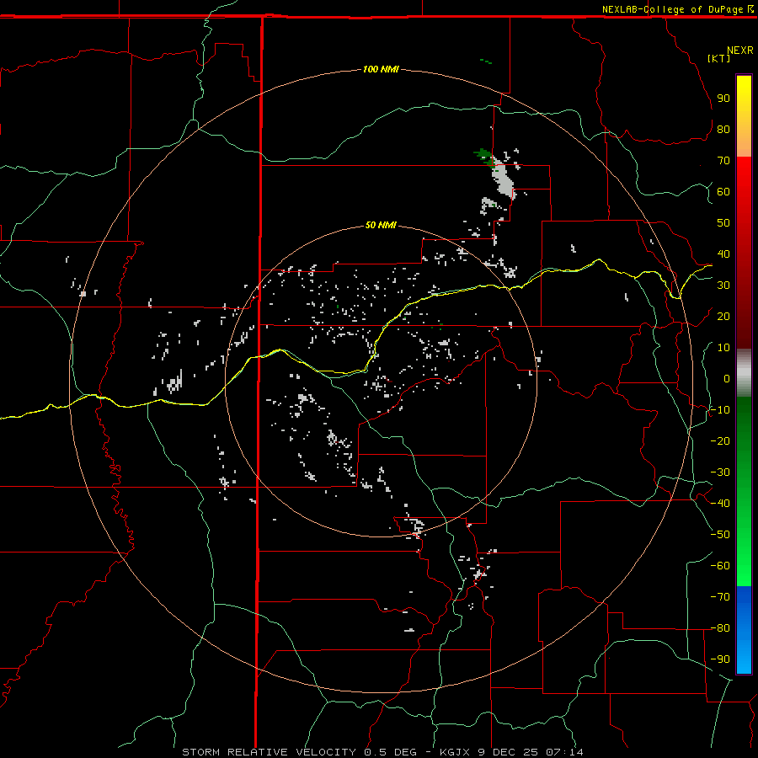
Task: Click the 20 value on the velocity scale
Action: [x=723, y=316]
